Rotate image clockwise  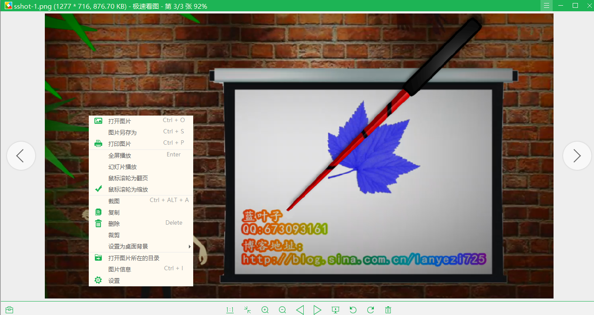(370, 310)
